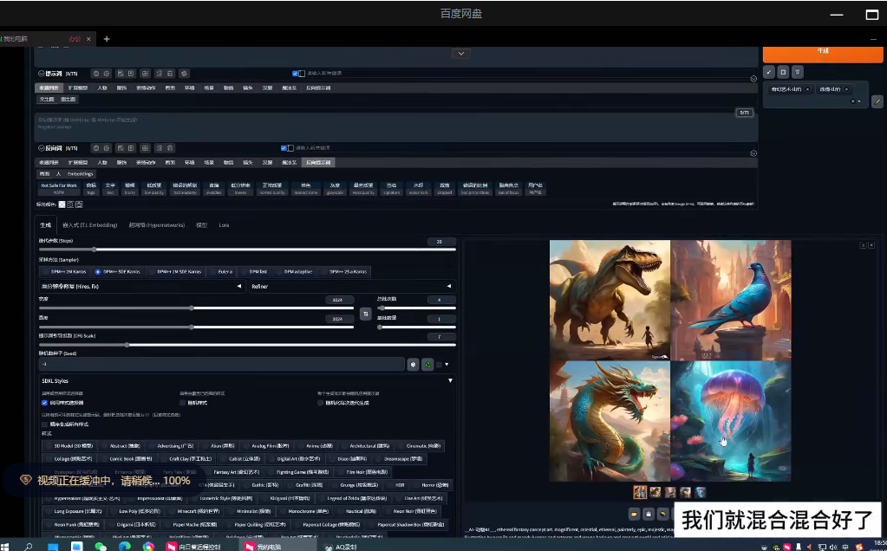Collapse the SDXL Styles section
887x551 pixels.
450,381
